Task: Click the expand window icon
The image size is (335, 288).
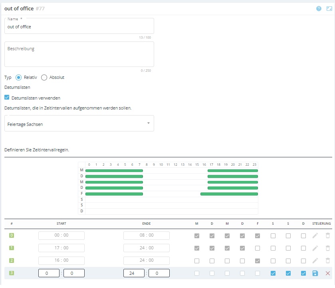Action: click(x=329, y=8)
